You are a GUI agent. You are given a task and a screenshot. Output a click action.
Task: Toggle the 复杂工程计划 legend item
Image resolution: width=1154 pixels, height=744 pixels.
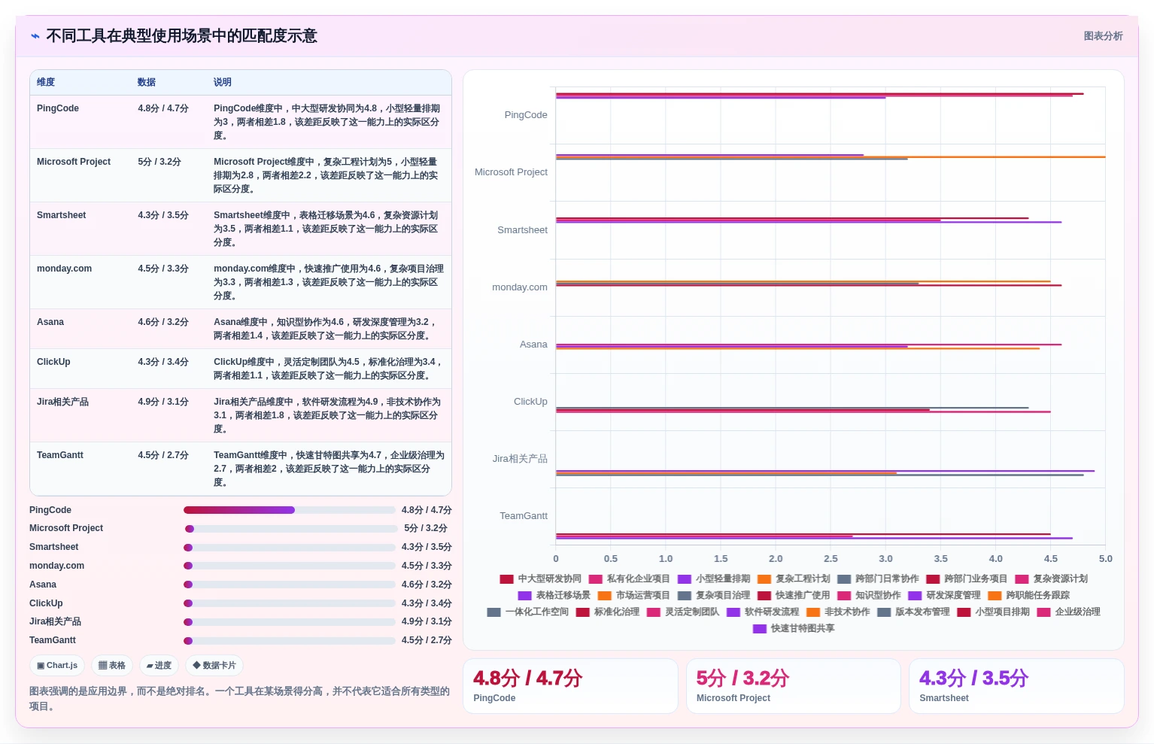[x=794, y=579]
